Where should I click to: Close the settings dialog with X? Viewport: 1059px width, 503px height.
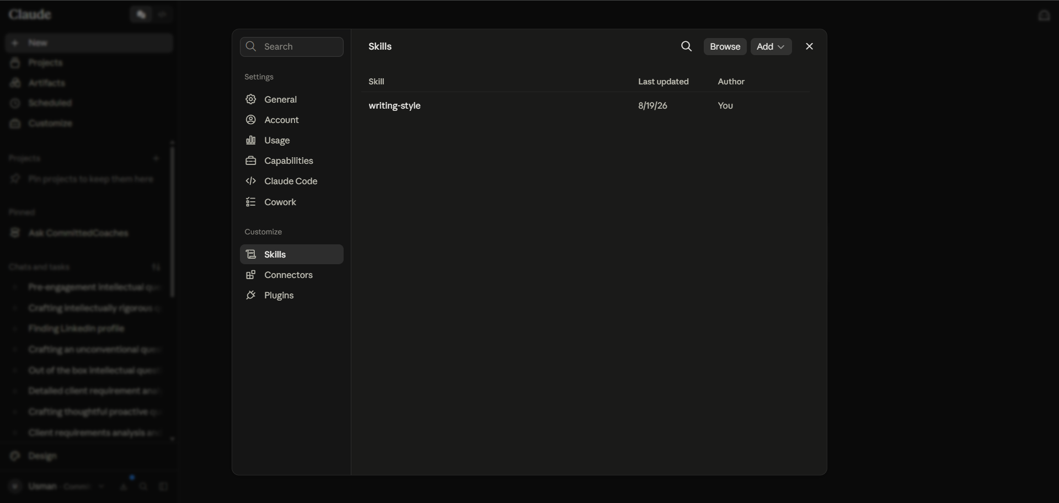coord(809,46)
